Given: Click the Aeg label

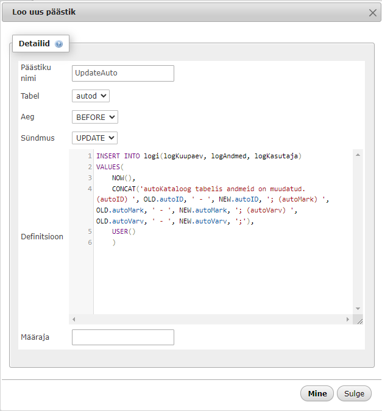Looking at the screenshot, I should pos(27,117).
